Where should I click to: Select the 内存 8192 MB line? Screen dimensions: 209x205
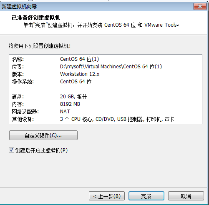point(106,104)
